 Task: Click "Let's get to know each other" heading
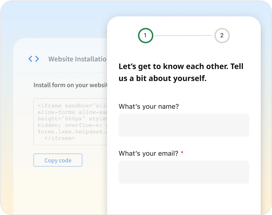(x=181, y=66)
